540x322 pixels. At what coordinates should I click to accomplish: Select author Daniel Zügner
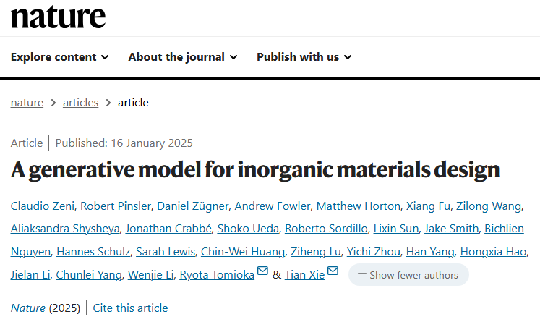point(192,206)
